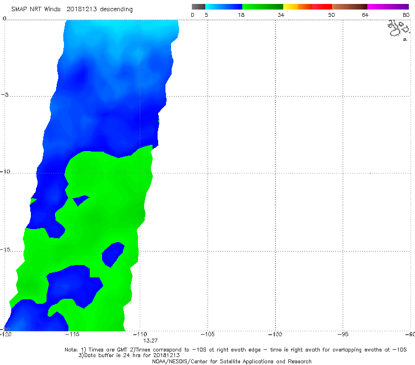This screenshot has width=415, height=365.
Task: Click the longitude axis label '-110'
Action: coord(140,334)
